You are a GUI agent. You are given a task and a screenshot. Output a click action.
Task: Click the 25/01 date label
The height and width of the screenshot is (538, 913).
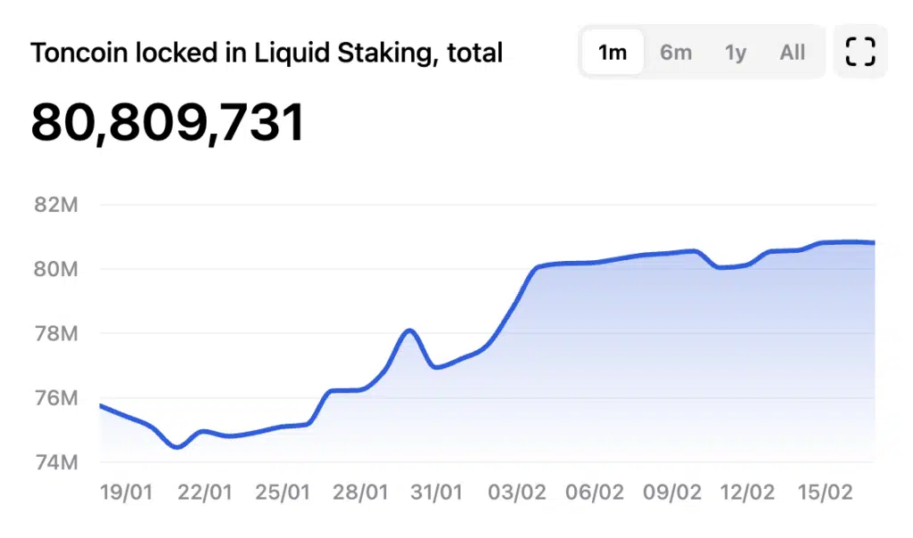pos(283,492)
